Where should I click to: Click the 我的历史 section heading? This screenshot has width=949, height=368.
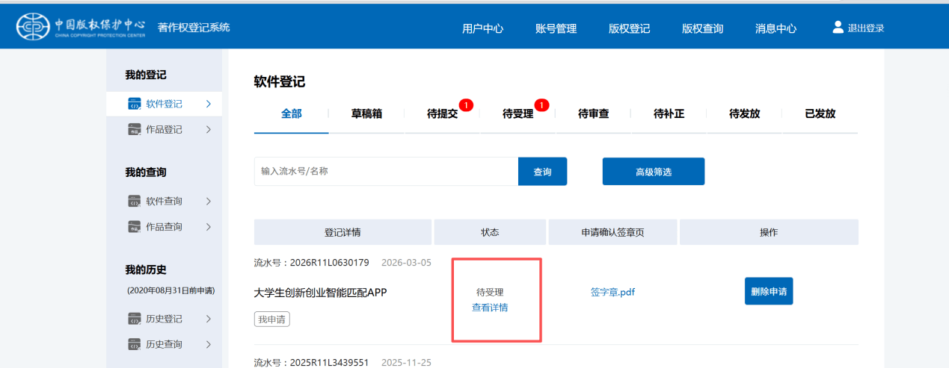[145, 269]
